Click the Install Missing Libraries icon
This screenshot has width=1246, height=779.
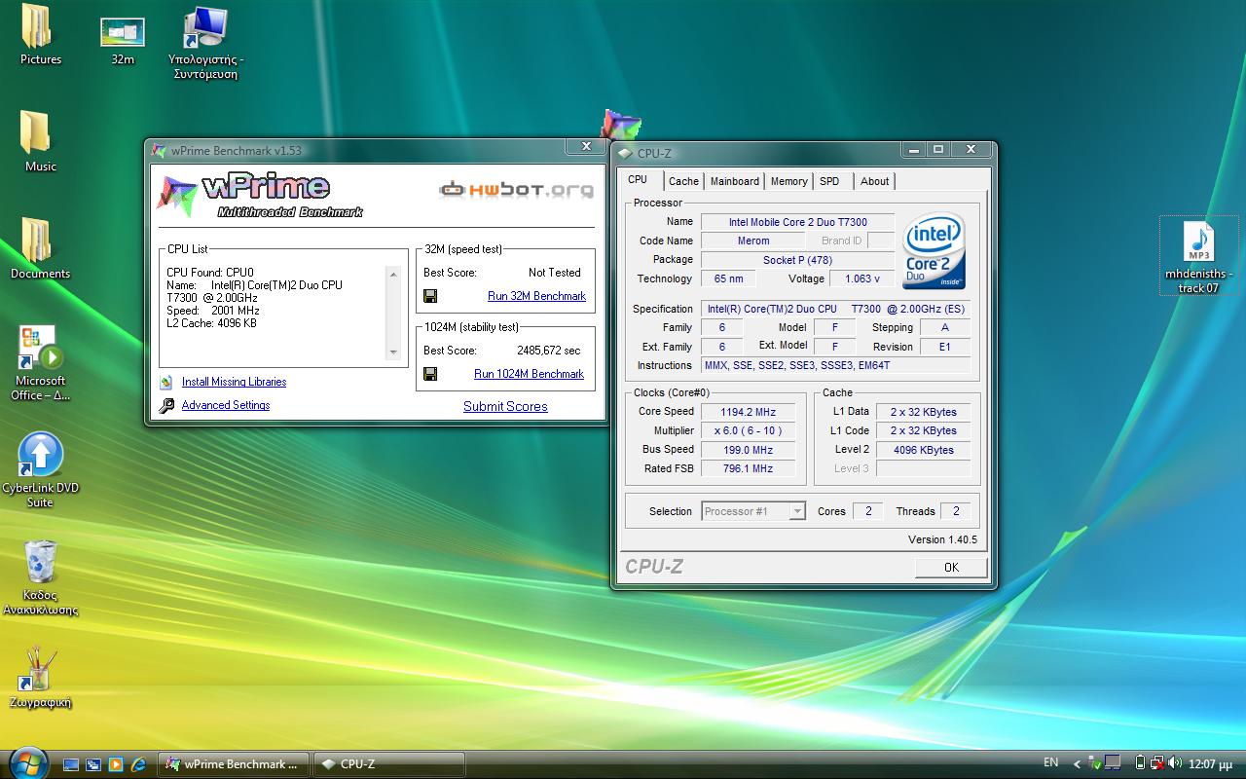coord(165,383)
